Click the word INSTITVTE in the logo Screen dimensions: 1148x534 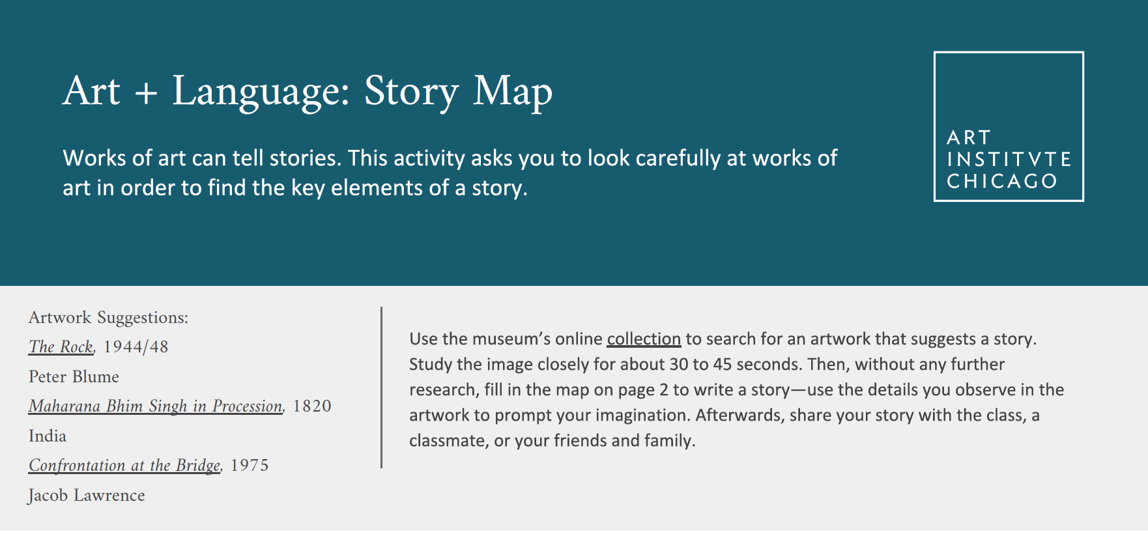(x=1009, y=160)
